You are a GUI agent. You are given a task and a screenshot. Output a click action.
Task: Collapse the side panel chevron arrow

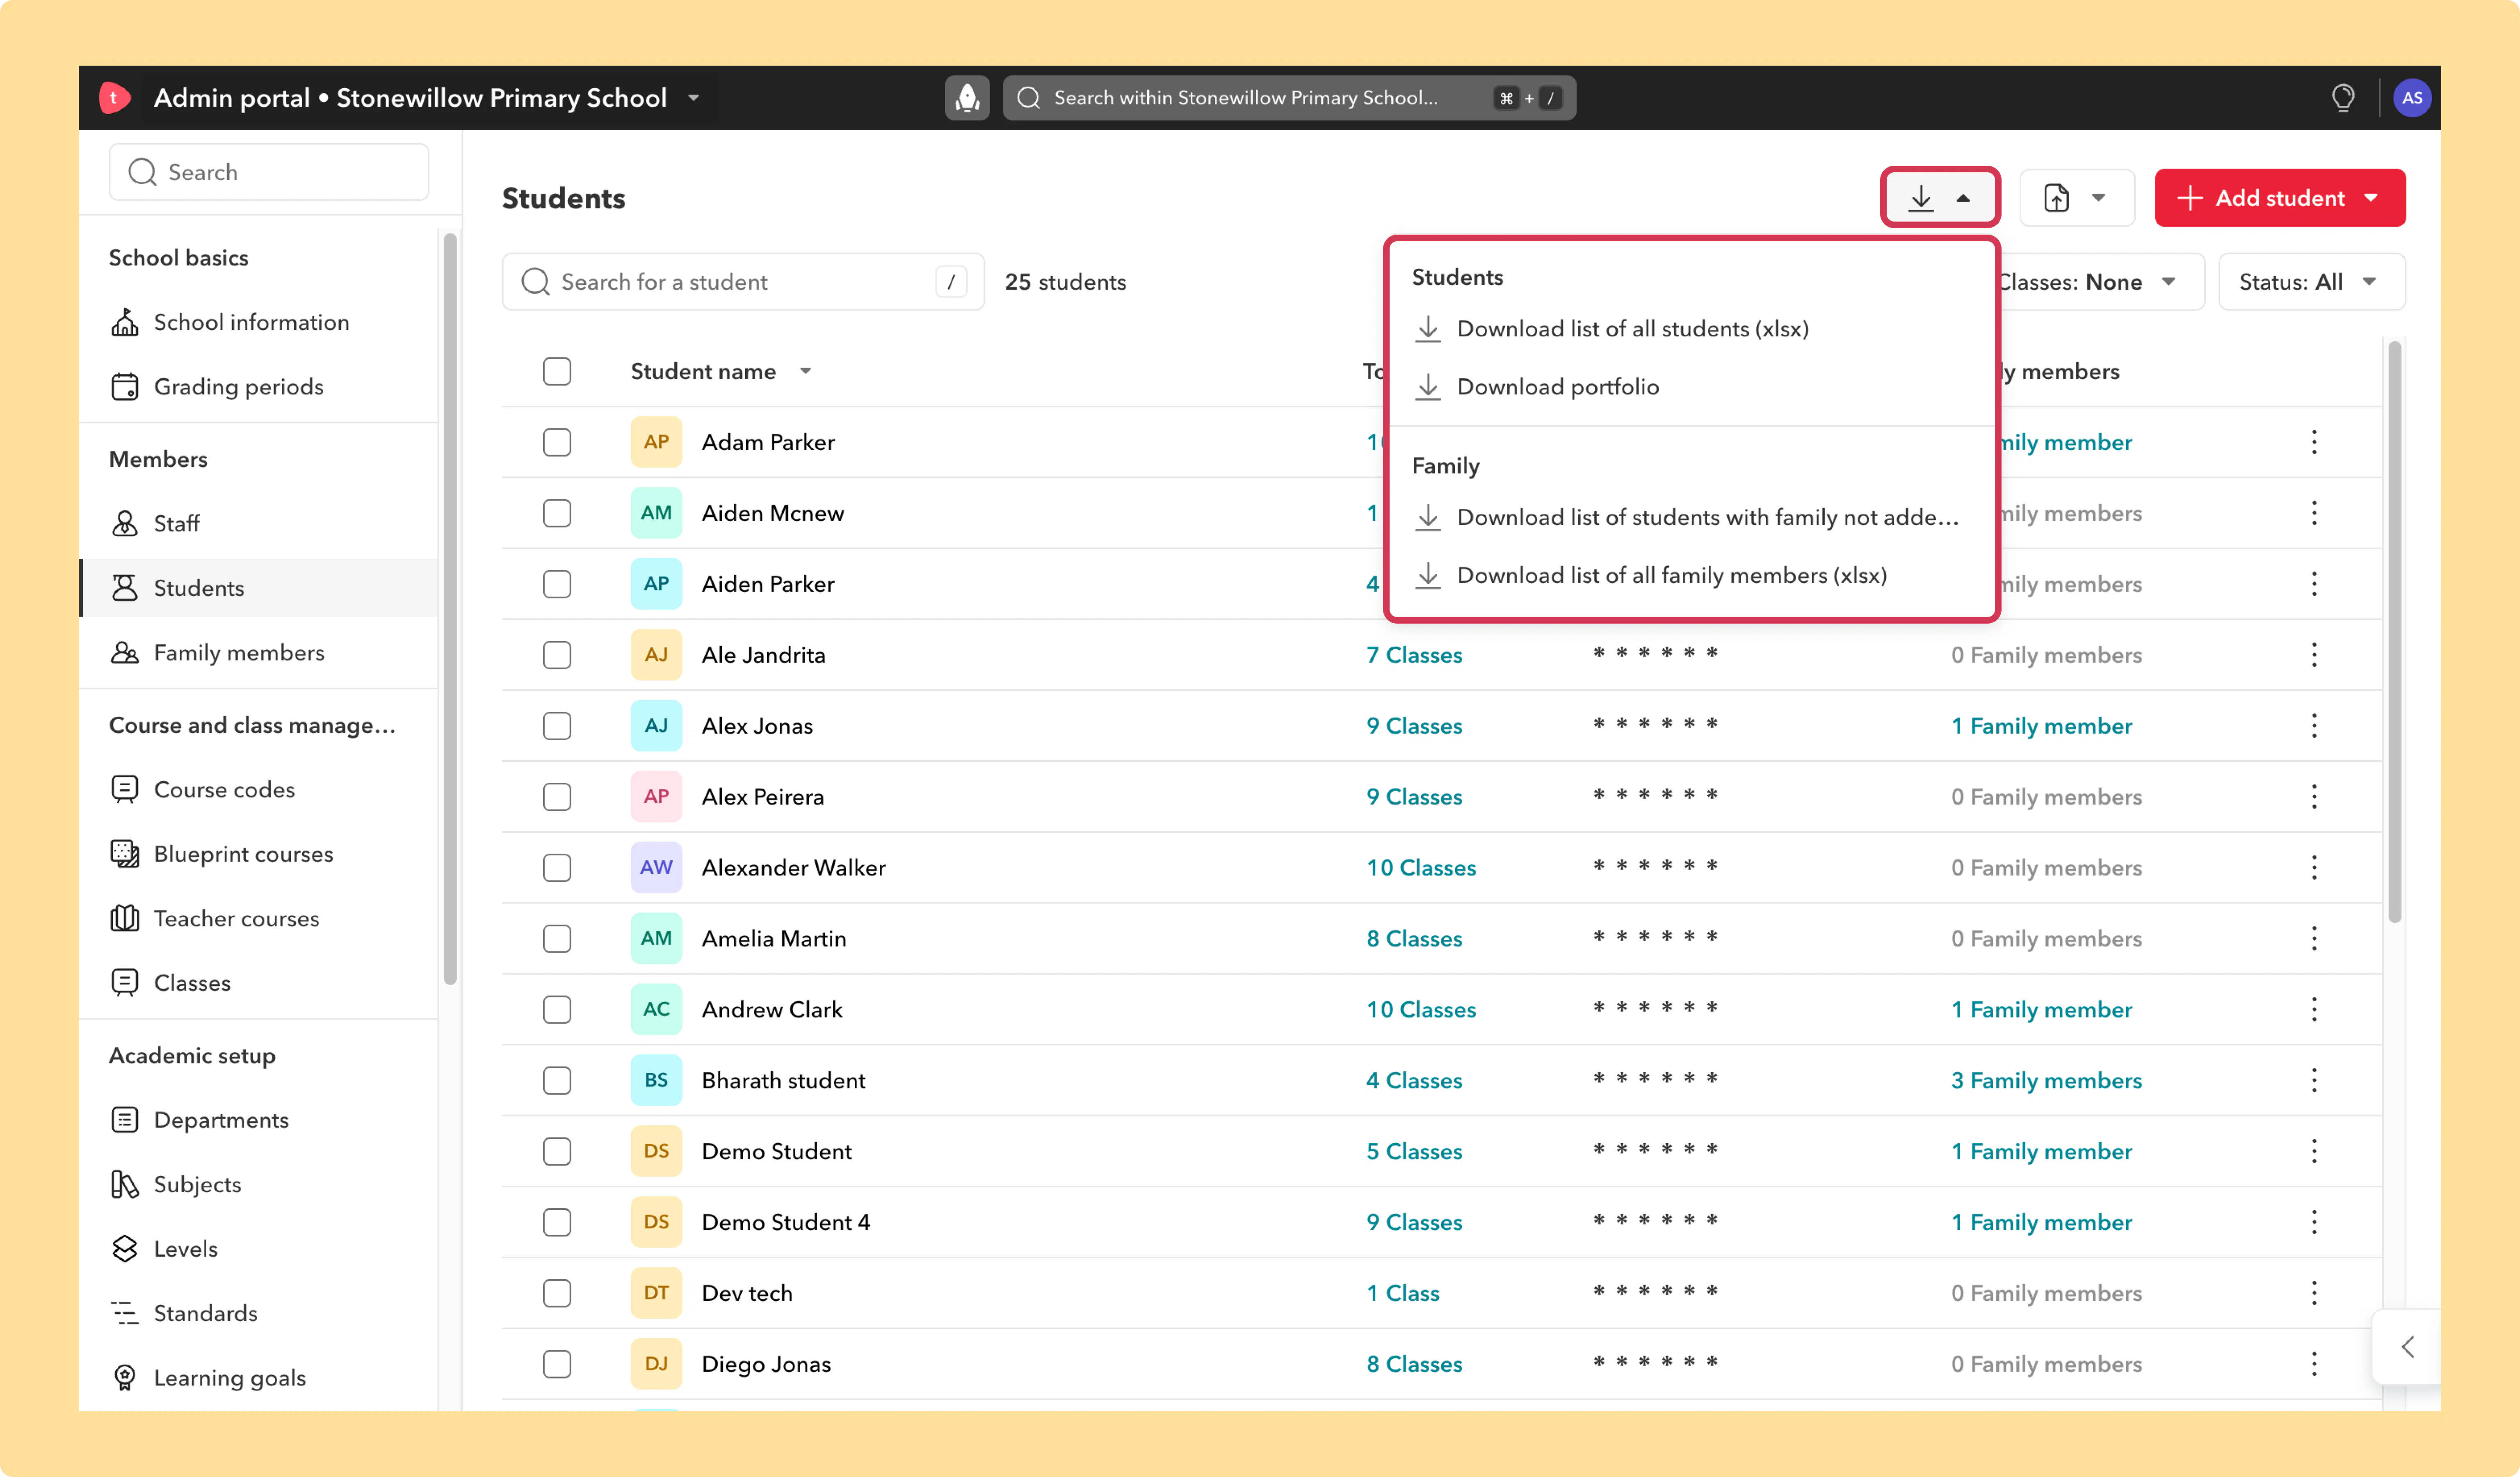point(2407,1347)
